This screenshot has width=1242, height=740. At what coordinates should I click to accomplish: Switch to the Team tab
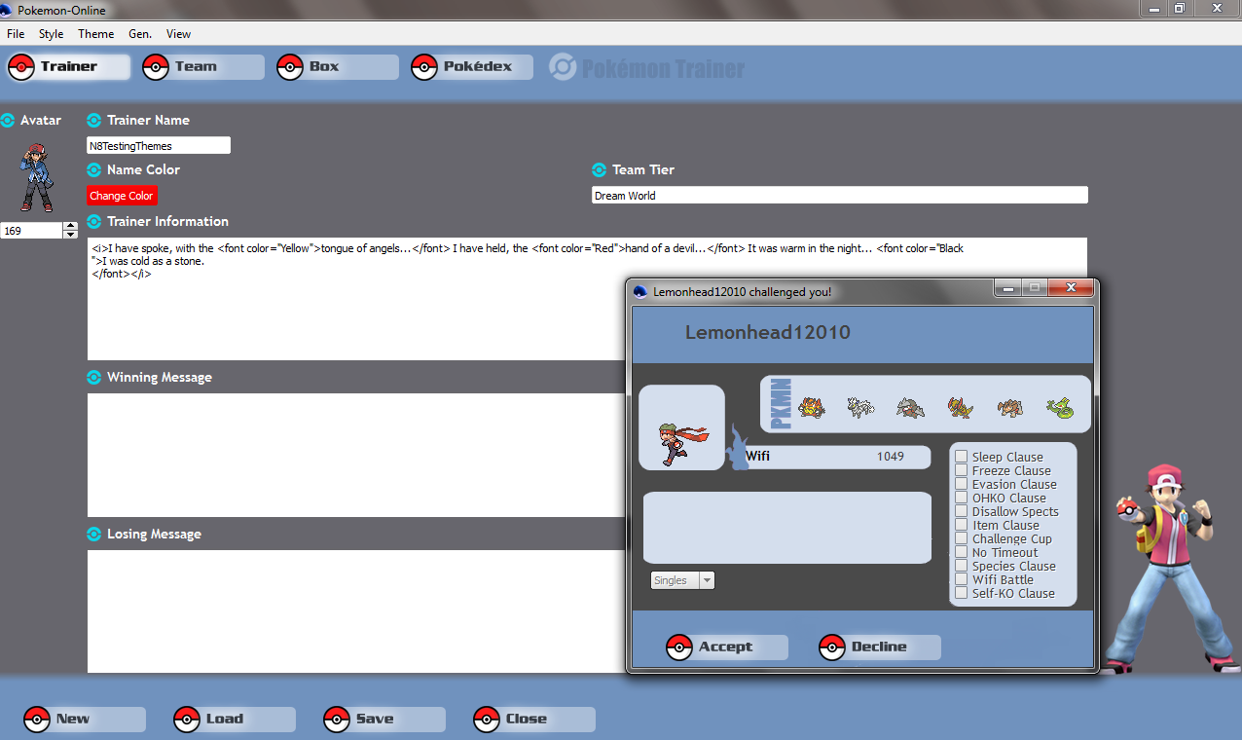click(x=202, y=67)
